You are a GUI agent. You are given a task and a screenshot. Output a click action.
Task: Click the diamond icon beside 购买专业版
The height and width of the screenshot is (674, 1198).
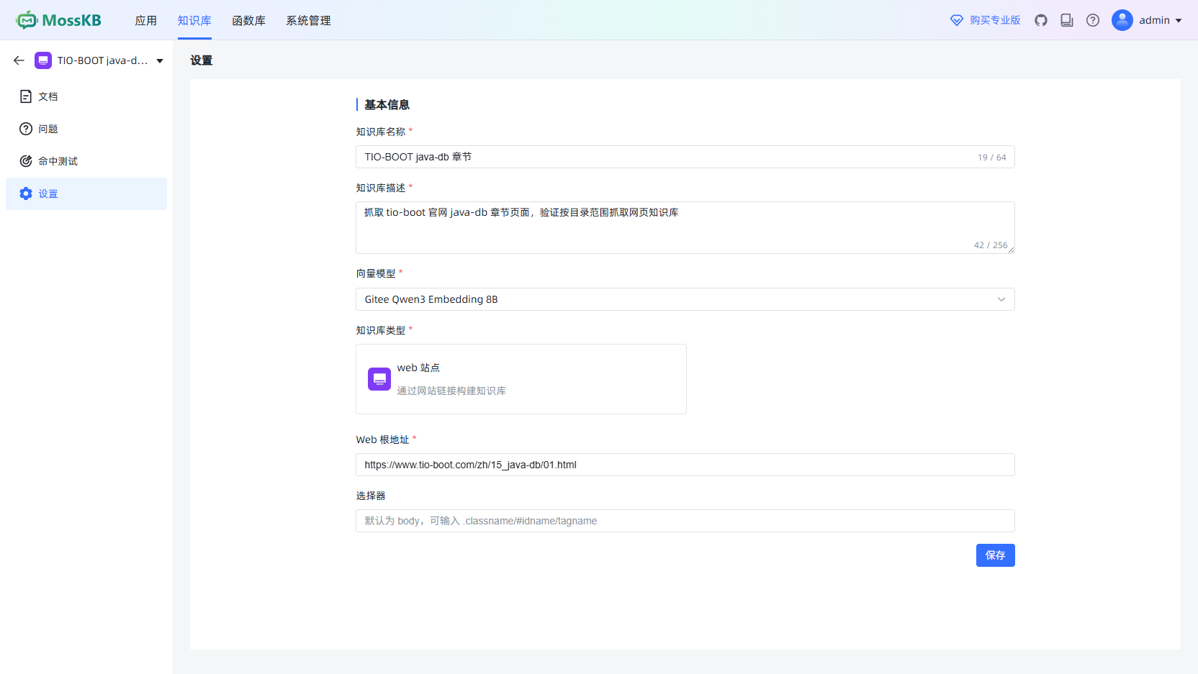point(957,20)
